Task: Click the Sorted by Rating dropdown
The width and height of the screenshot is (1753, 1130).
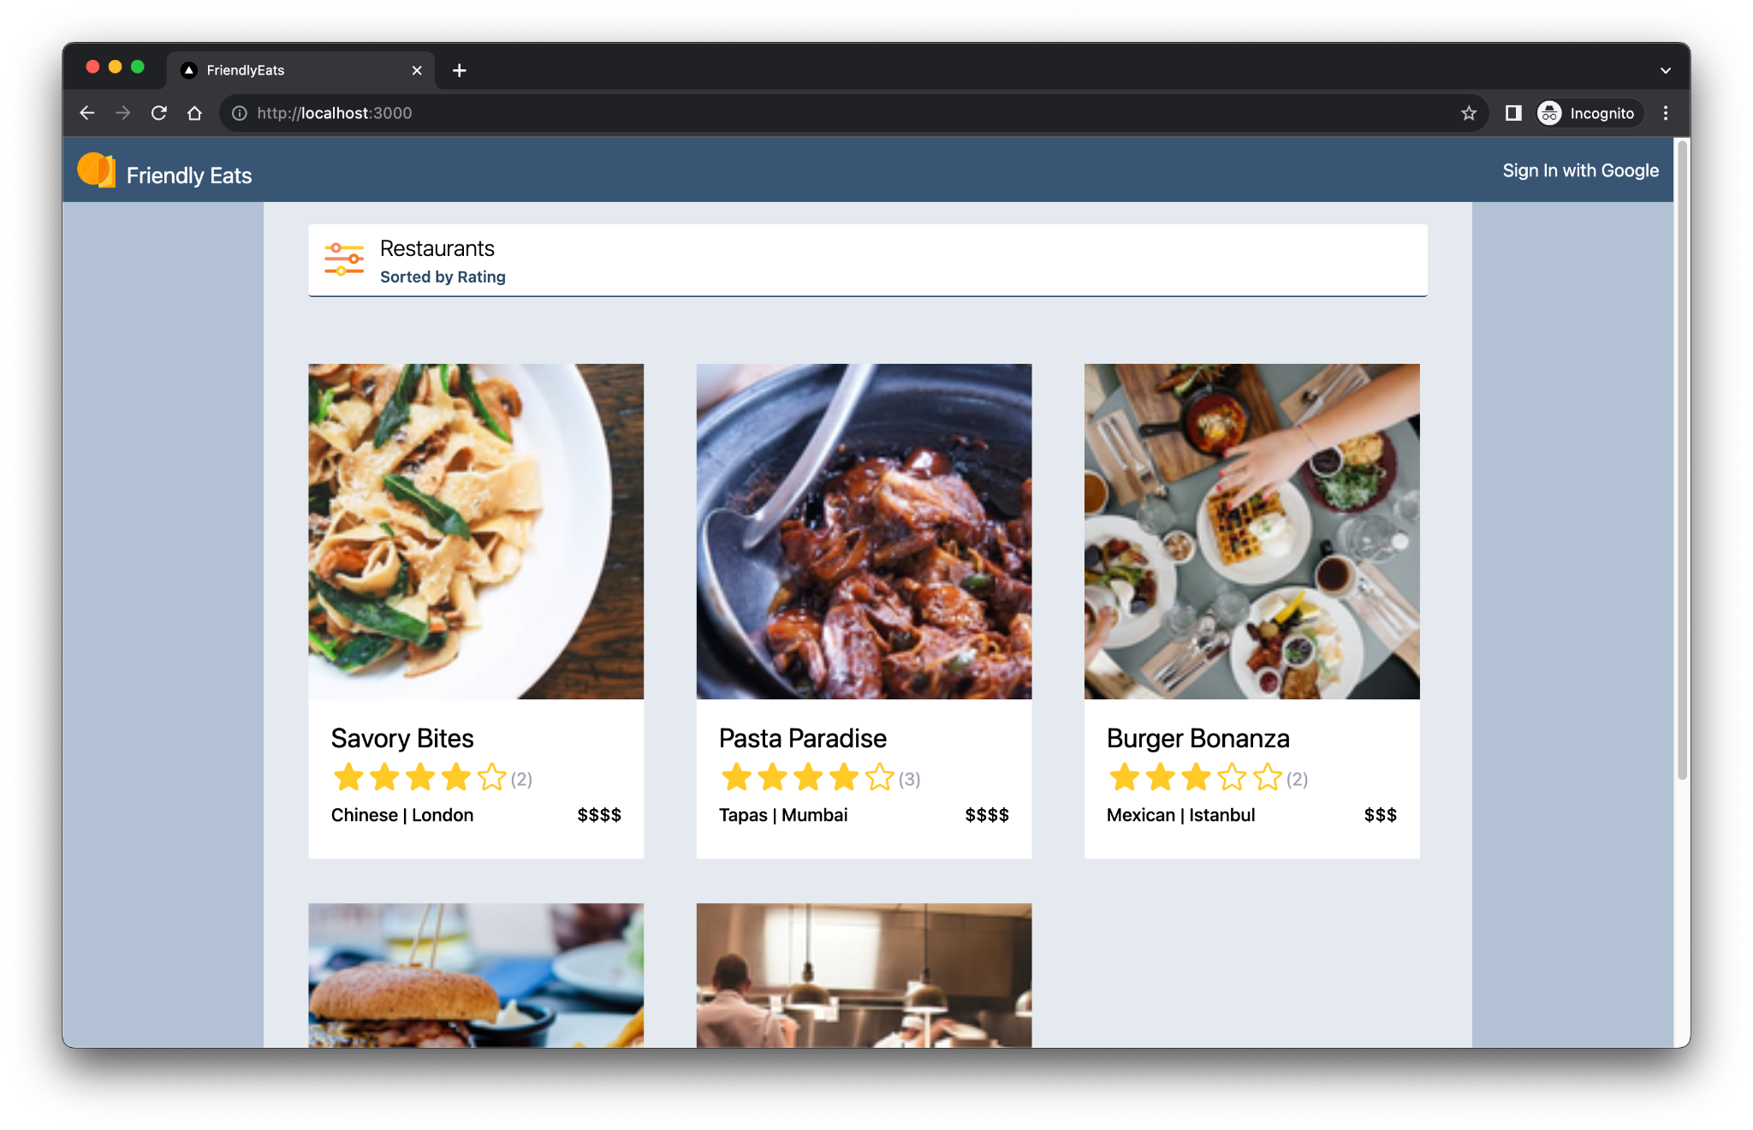Action: 443,277
